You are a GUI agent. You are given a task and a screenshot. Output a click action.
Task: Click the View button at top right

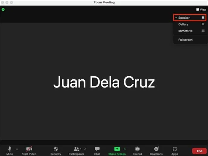pyautogui.click(x=201, y=10)
